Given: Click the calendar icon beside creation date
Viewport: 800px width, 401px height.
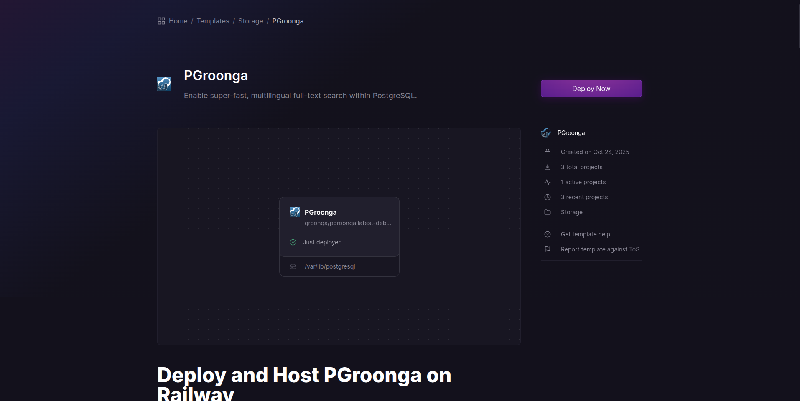Looking at the screenshot, I should [548, 152].
